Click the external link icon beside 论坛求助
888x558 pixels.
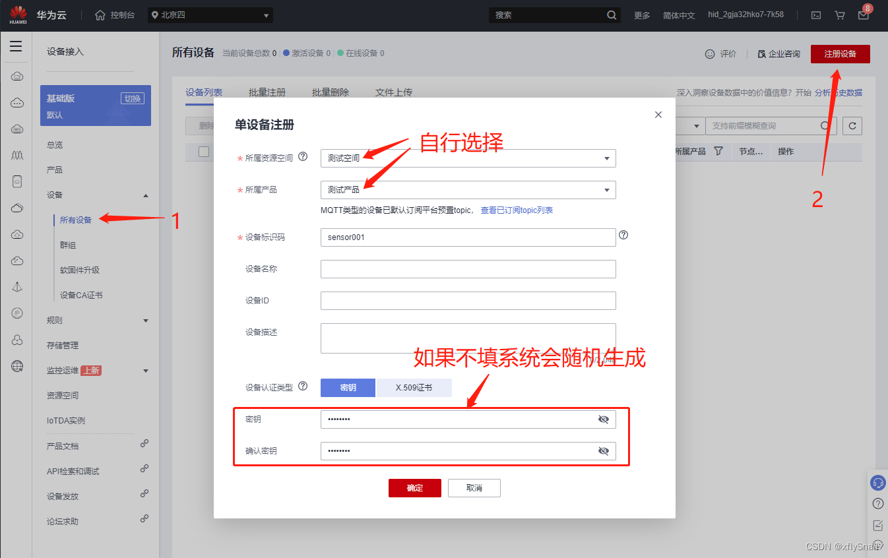click(x=144, y=519)
